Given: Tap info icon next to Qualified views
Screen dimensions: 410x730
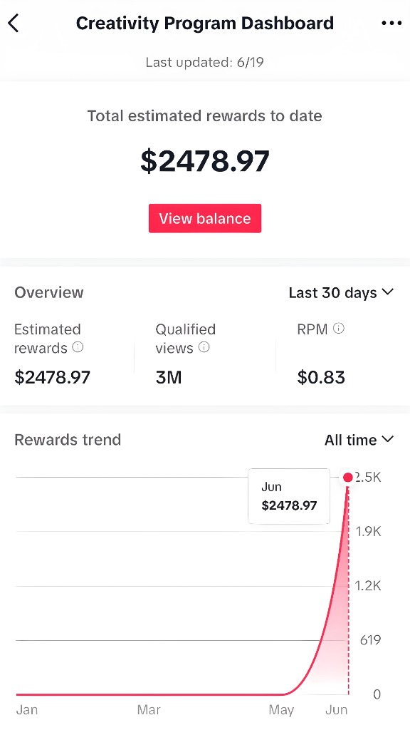Looking at the screenshot, I should coord(204,347).
